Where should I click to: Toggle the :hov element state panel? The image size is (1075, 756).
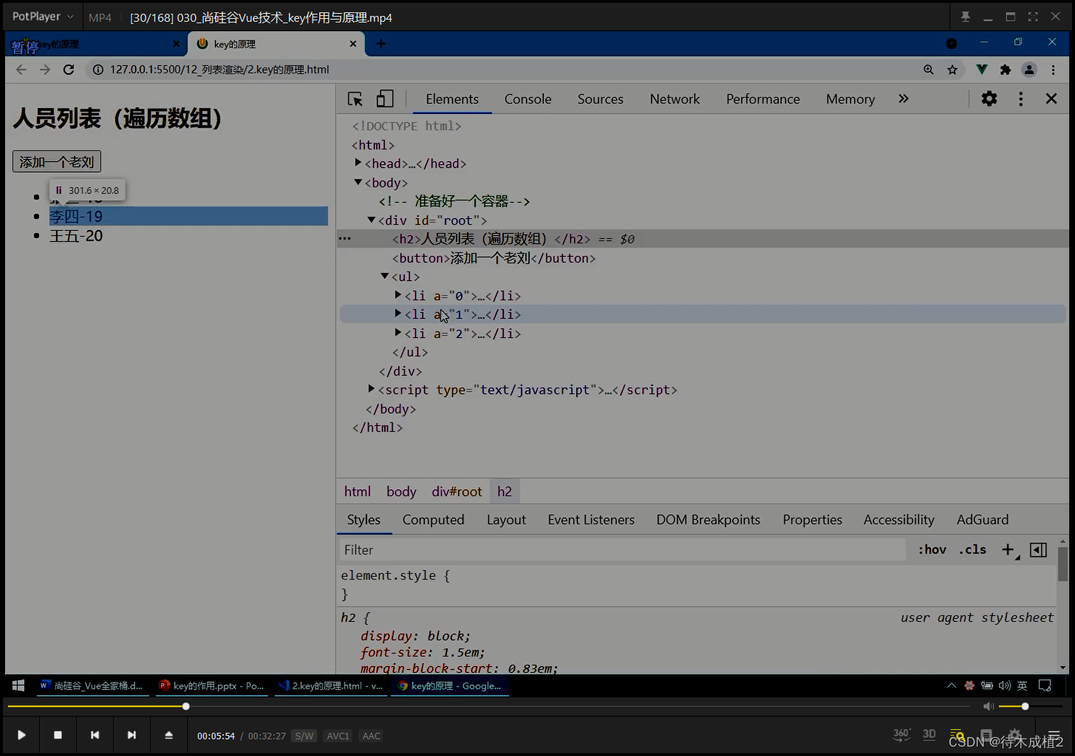pos(932,550)
